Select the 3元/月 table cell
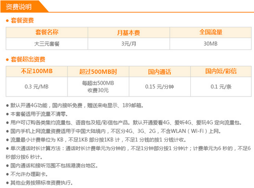This screenshot has height=188, width=254. coord(128,44)
